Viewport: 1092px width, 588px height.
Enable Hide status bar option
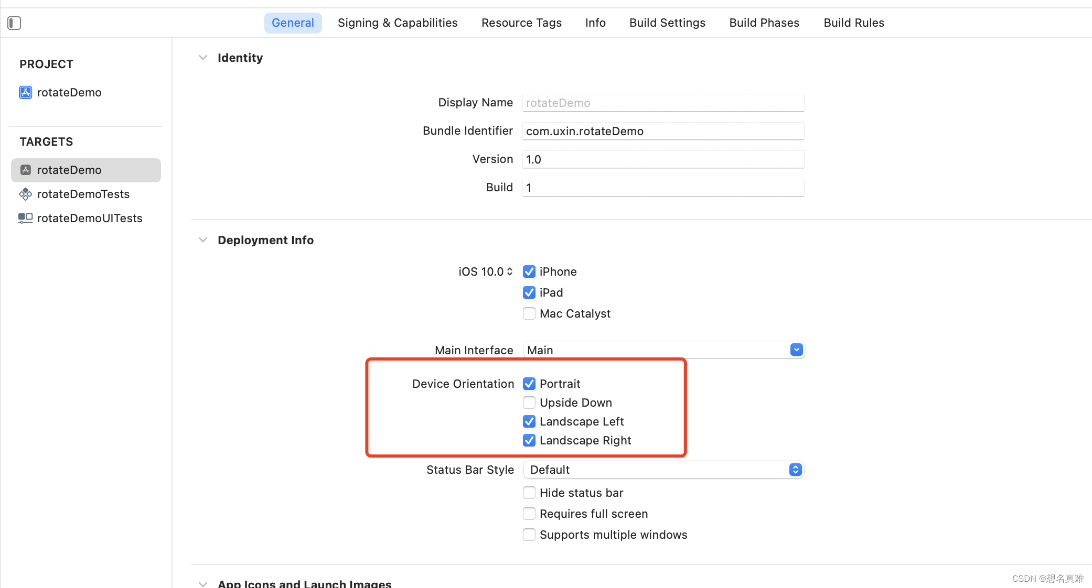coord(529,493)
